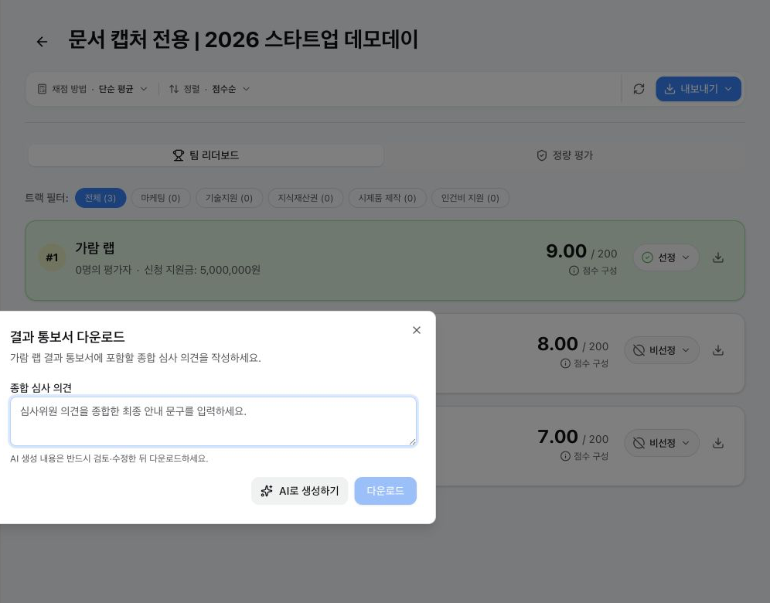Viewport: 770px width, 603px height.
Task: Open 점수 구성 info under 9.00 score
Action: 593,271
